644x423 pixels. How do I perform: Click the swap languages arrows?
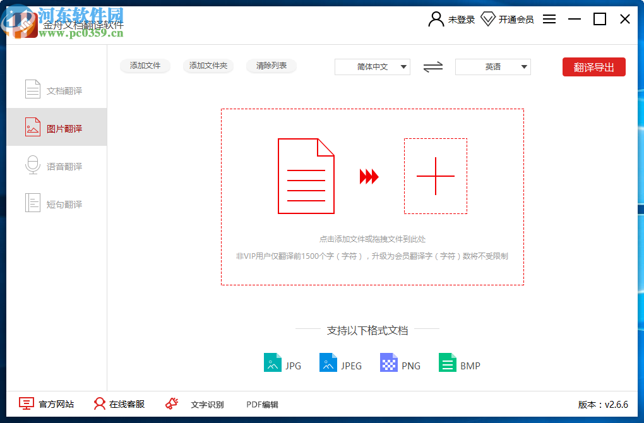[432, 67]
